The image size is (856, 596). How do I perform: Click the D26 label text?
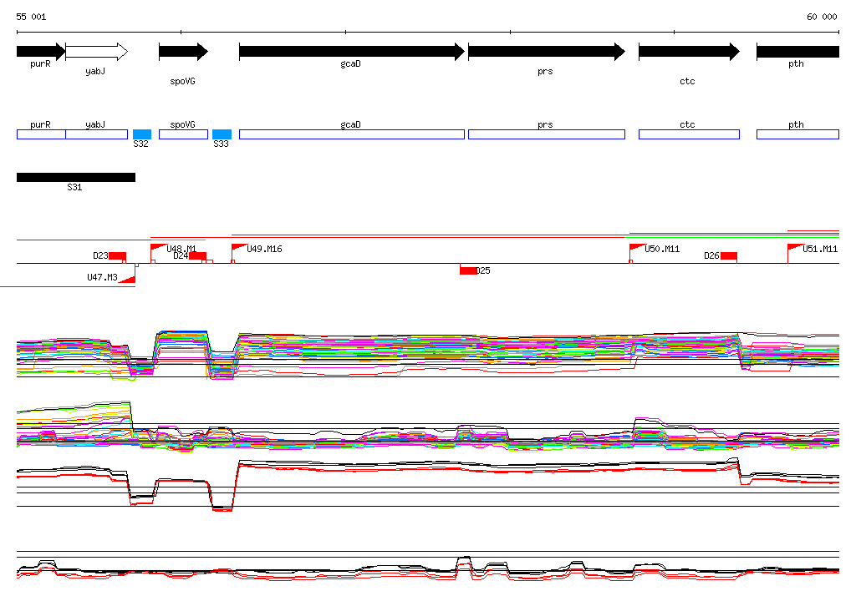[x=712, y=255]
